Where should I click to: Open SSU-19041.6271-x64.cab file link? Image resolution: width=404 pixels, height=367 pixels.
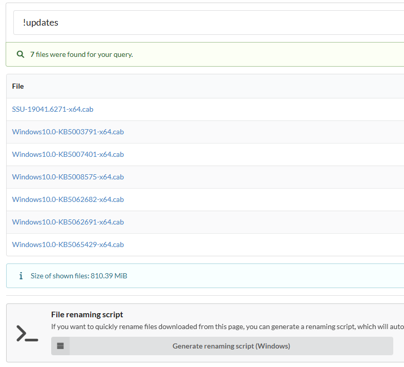[x=53, y=109]
